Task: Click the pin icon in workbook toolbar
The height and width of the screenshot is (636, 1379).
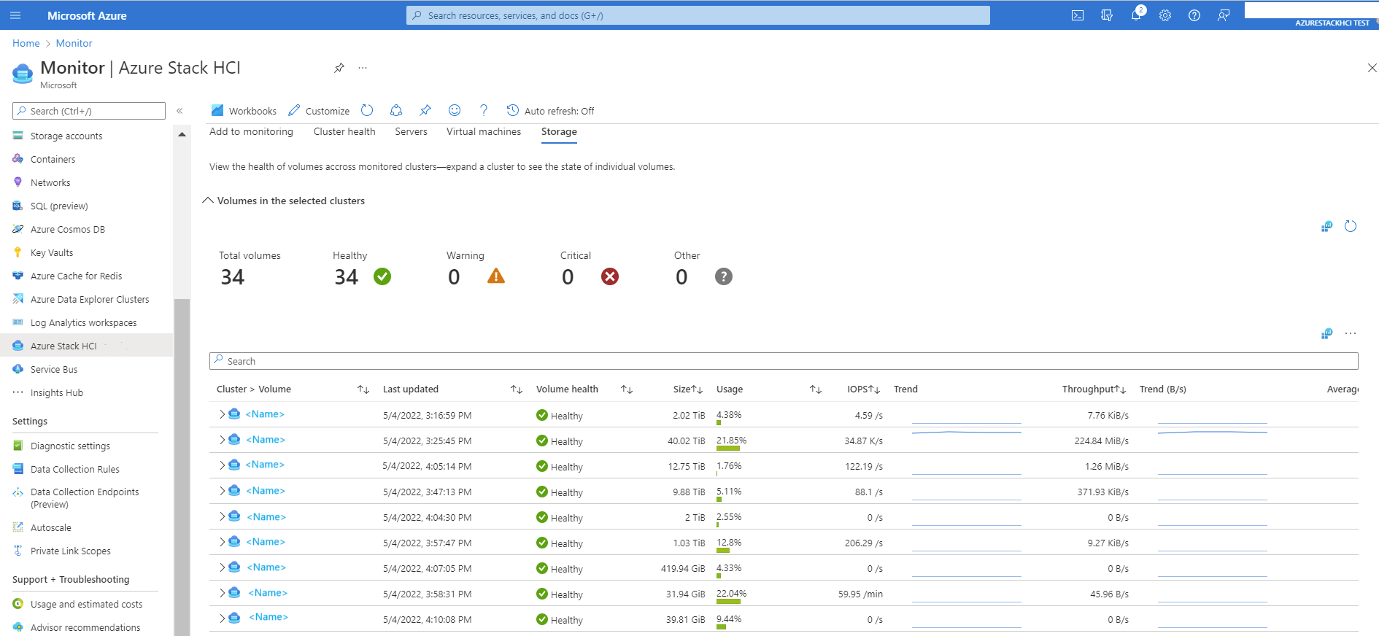Action: [425, 110]
